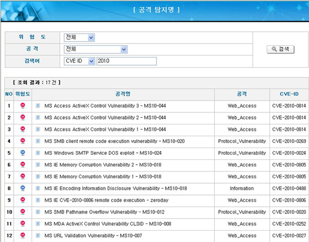This screenshot has width=309, height=242.
Task: Open document icon for SMB Pathname Overflow
Action: pyautogui.click(x=38, y=212)
